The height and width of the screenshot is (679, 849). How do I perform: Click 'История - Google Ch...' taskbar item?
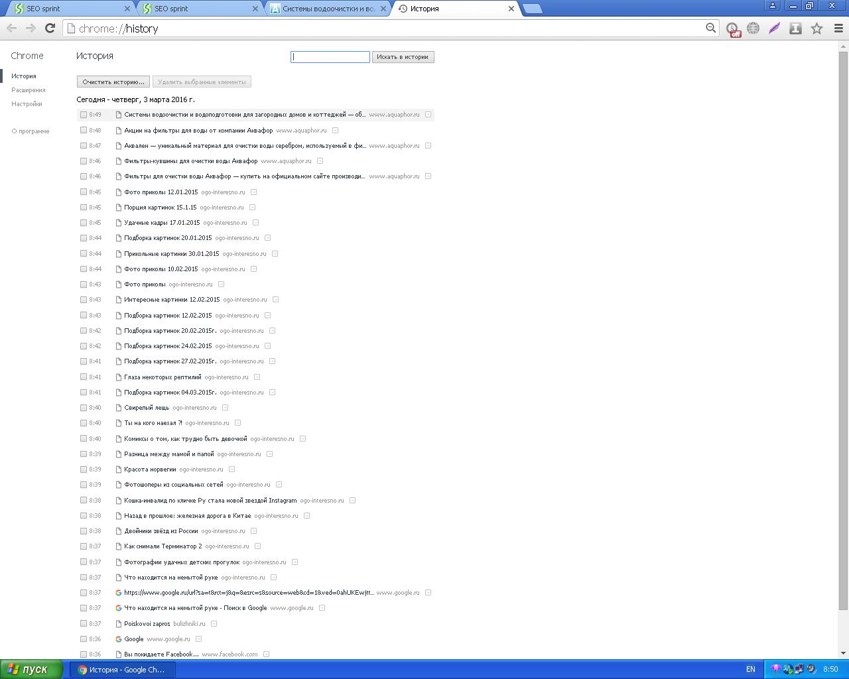click(124, 670)
